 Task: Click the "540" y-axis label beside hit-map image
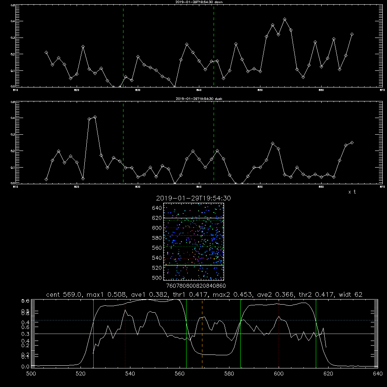[157, 258]
